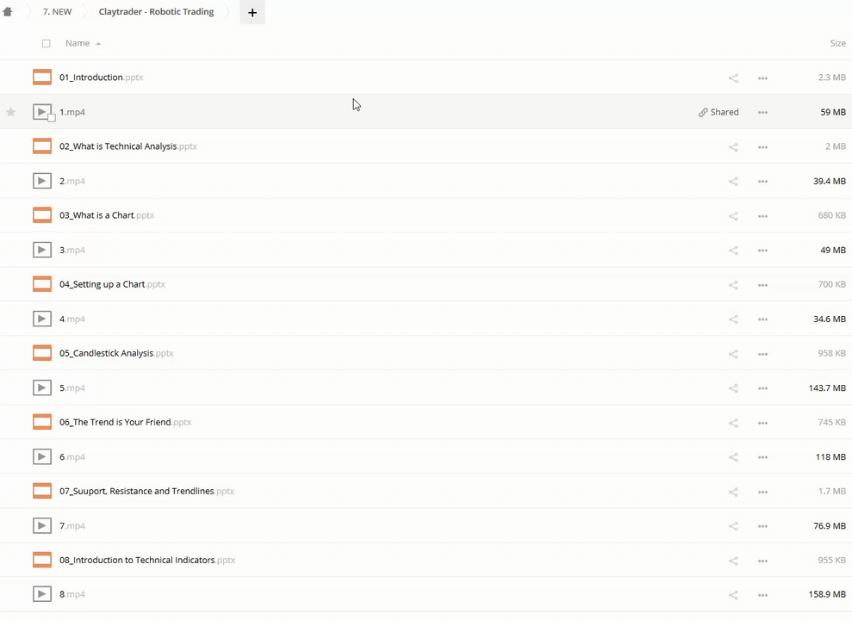
Task: Star the 1.mp4 file as favorite
Action: (11, 112)
